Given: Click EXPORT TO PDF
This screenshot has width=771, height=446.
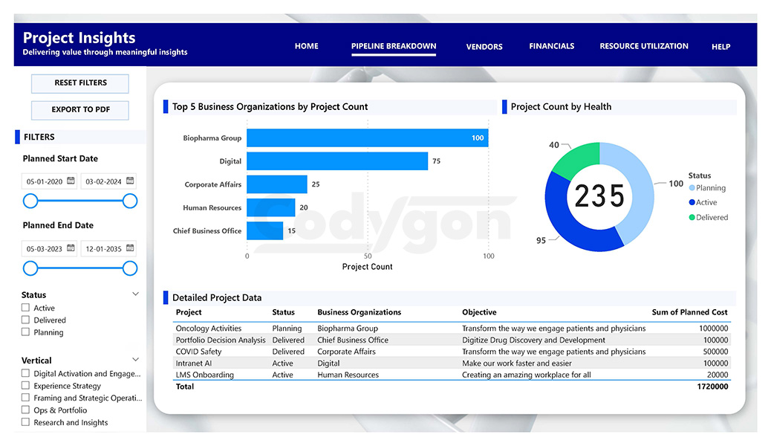Looking at the screenshot, I should (79, 110).
